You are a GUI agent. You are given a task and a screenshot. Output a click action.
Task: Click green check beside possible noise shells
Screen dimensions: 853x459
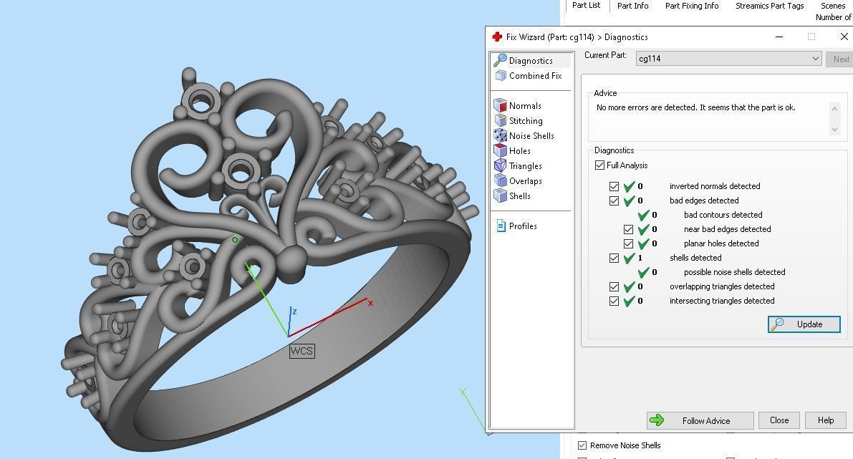[644, 272]
